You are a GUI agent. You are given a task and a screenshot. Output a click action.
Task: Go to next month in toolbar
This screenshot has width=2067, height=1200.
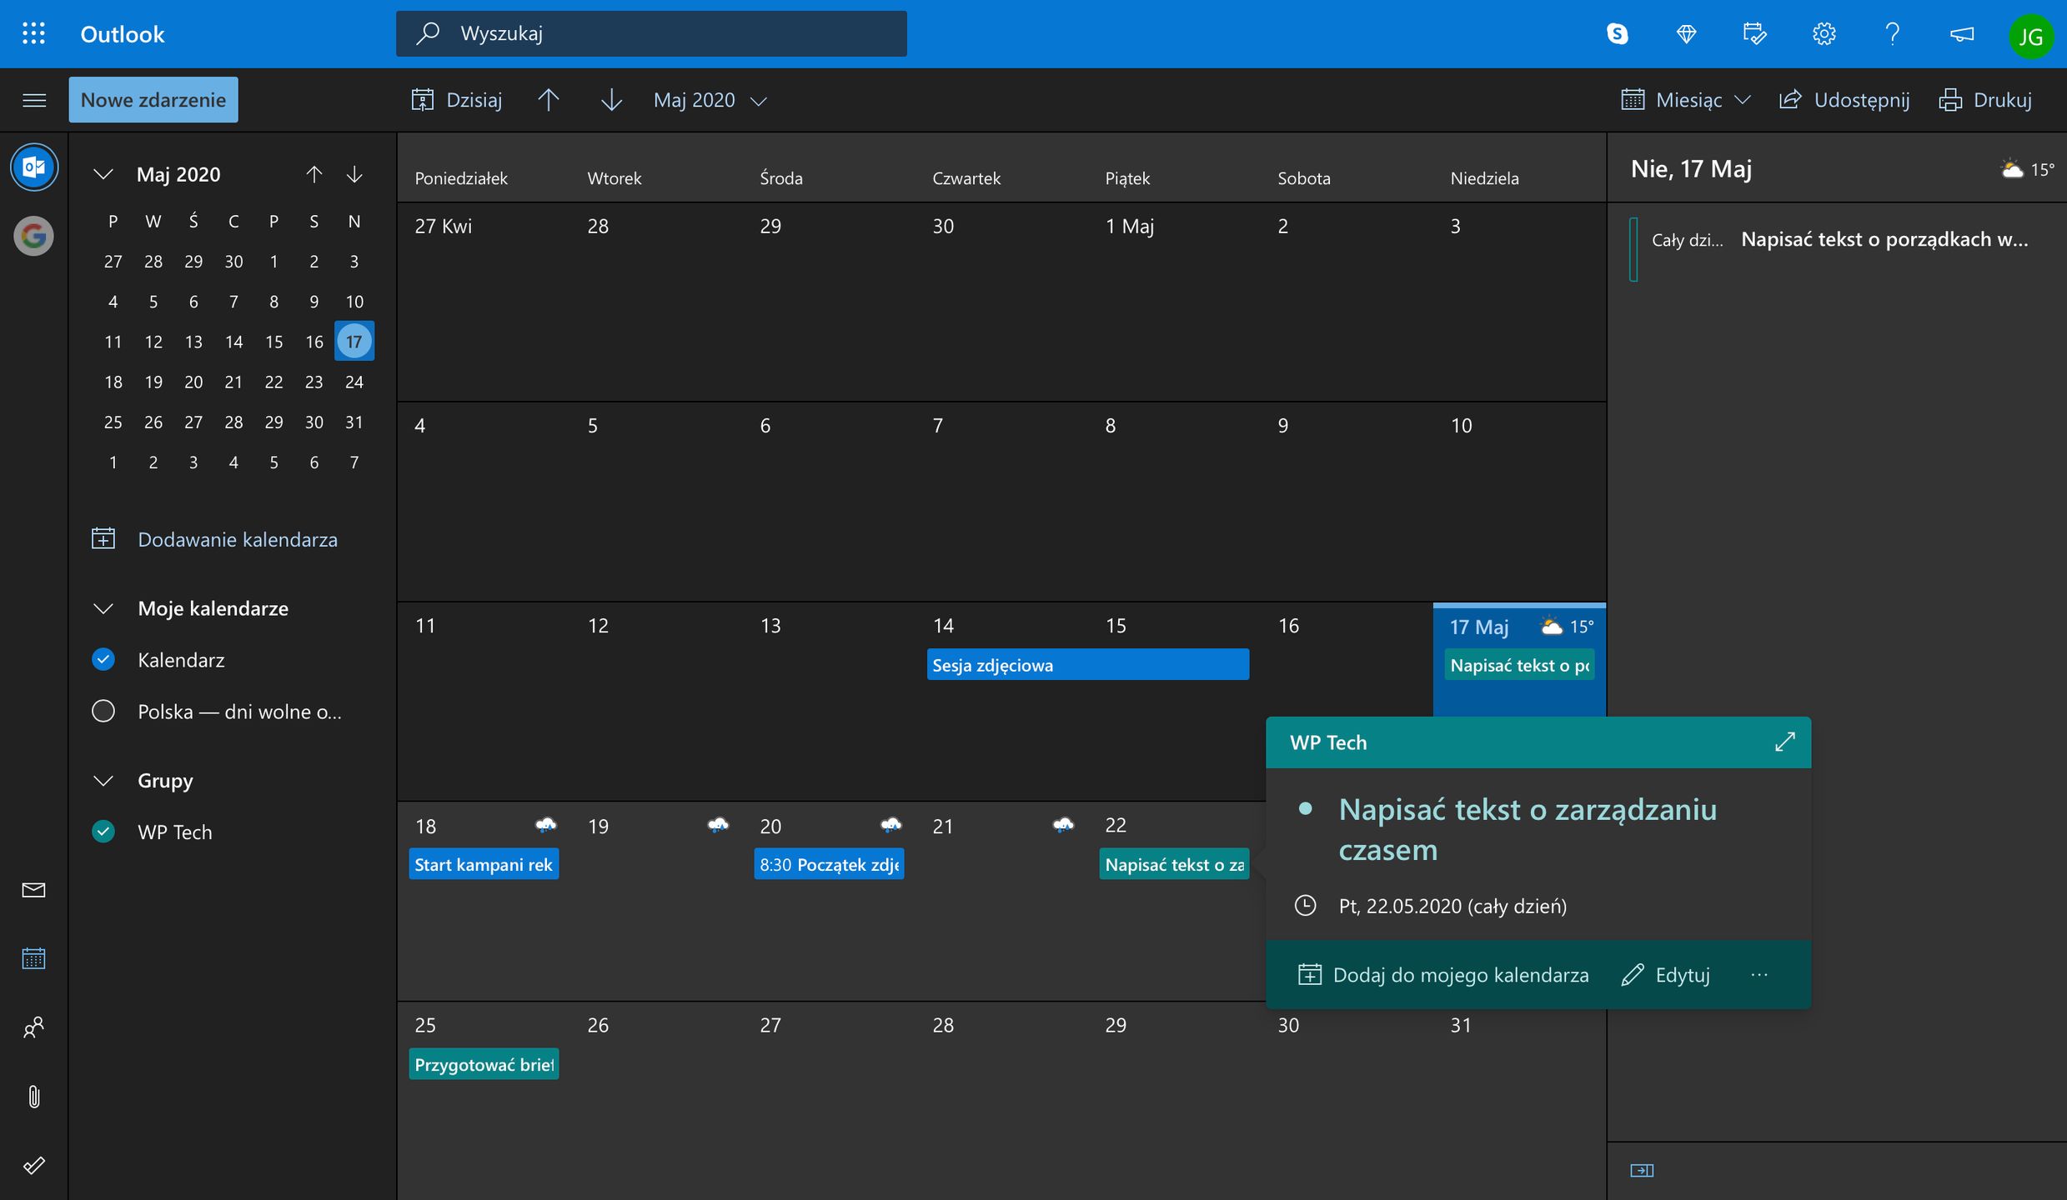click(611, 100)
